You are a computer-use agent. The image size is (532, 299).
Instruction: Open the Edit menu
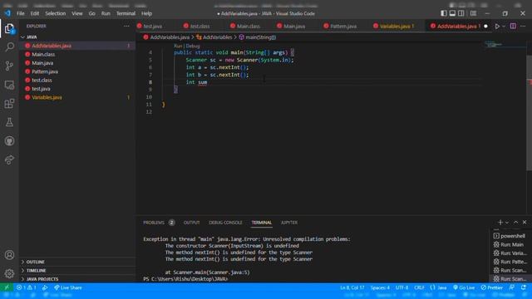tap(35, 13)
